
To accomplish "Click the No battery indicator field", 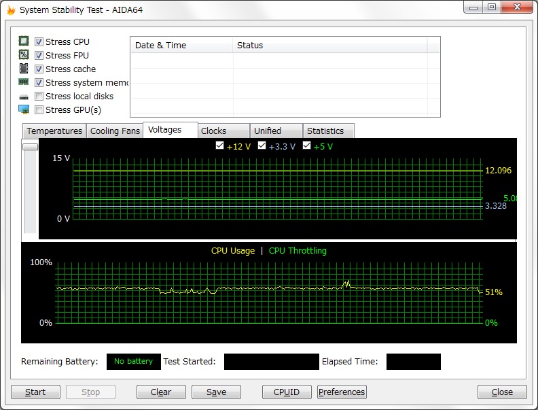I will [133, 362].
